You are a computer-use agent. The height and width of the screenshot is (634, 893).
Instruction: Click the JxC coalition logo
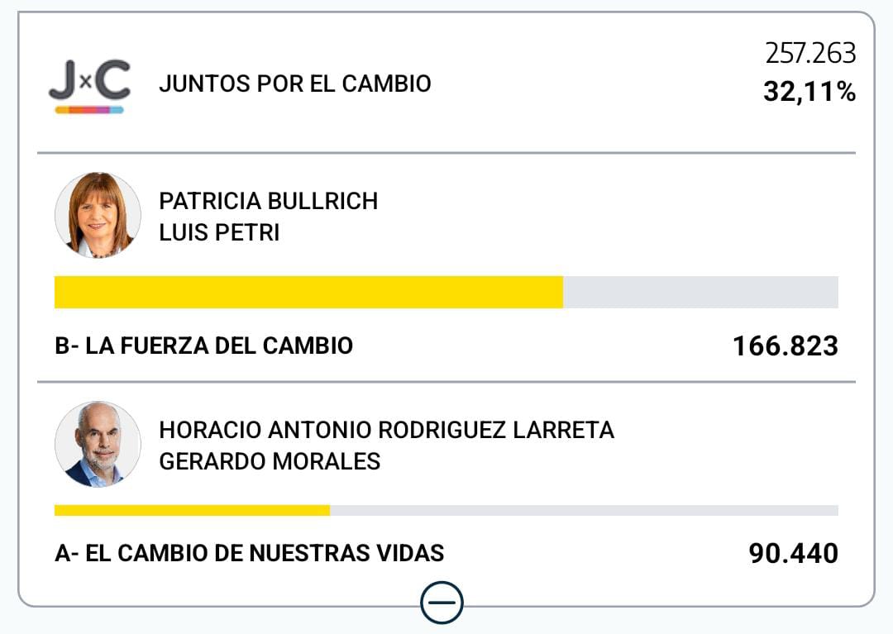coord(89,85)
